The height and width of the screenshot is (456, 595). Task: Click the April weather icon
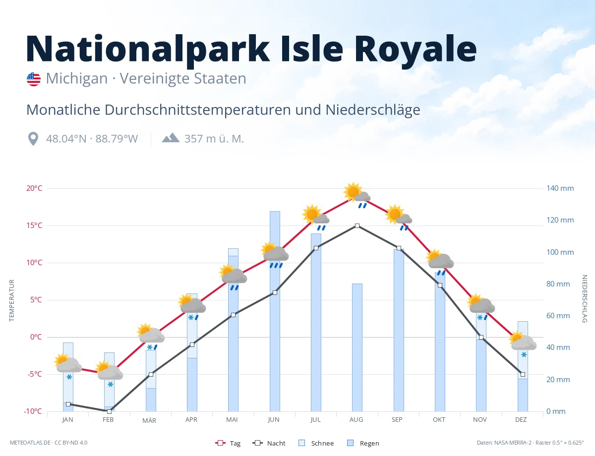click(x=192, y=307)
